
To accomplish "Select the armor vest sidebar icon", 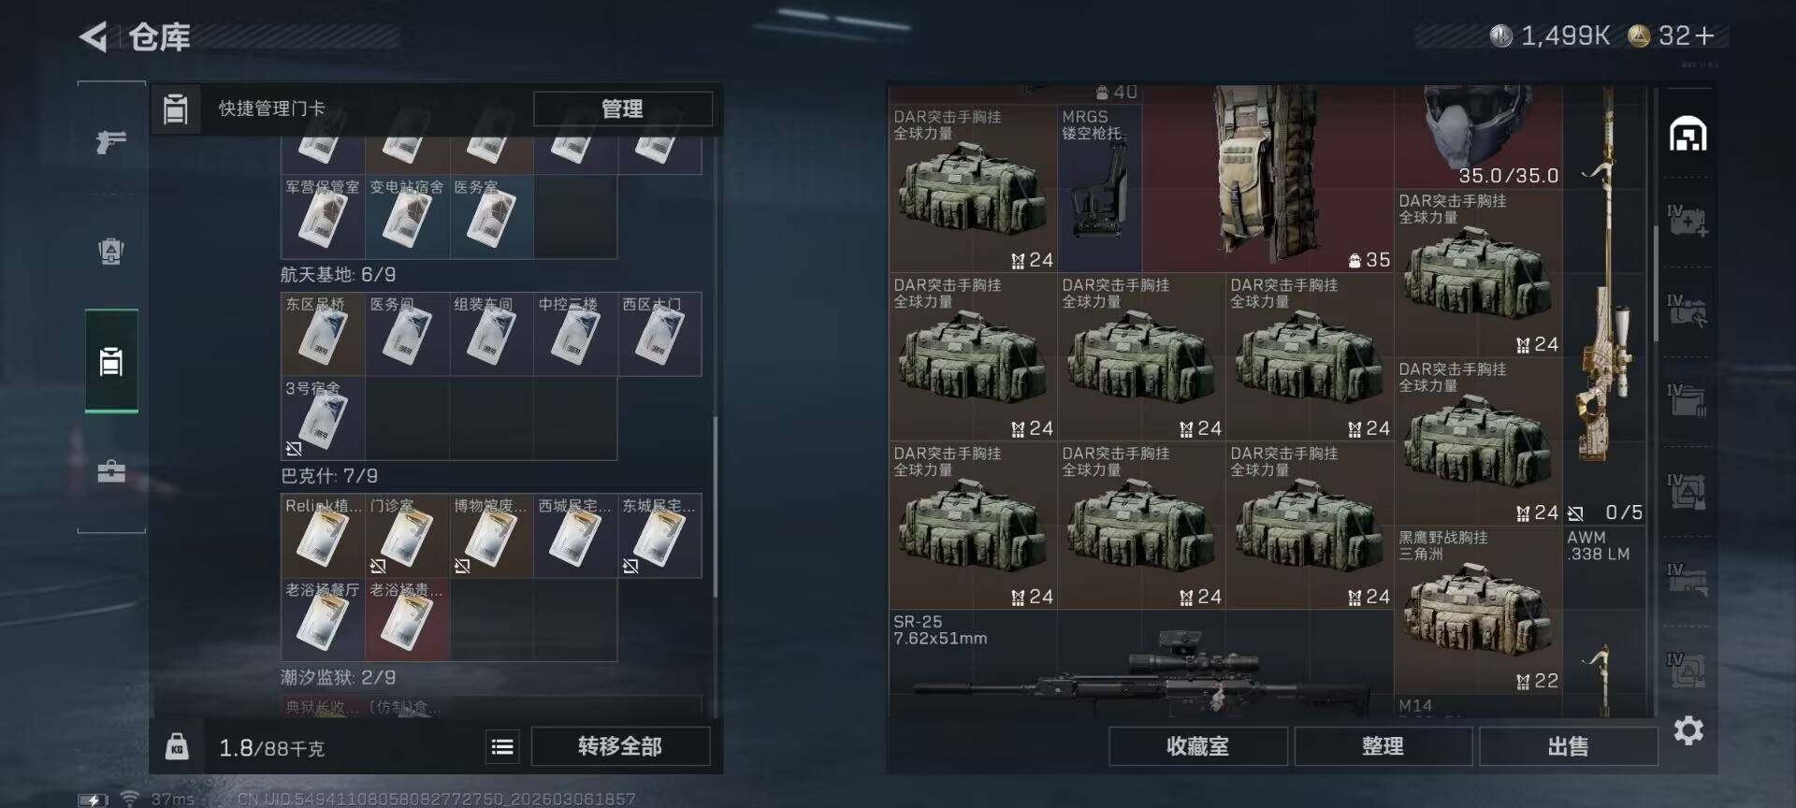I will pos(111,251).
